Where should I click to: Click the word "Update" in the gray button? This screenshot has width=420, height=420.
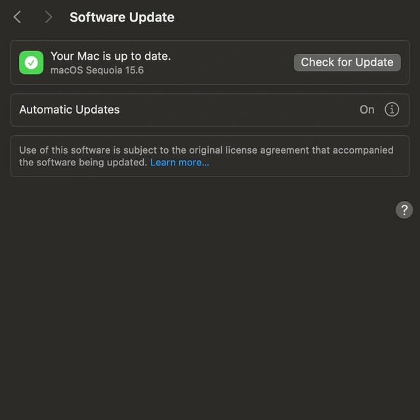tap(375, 62)
